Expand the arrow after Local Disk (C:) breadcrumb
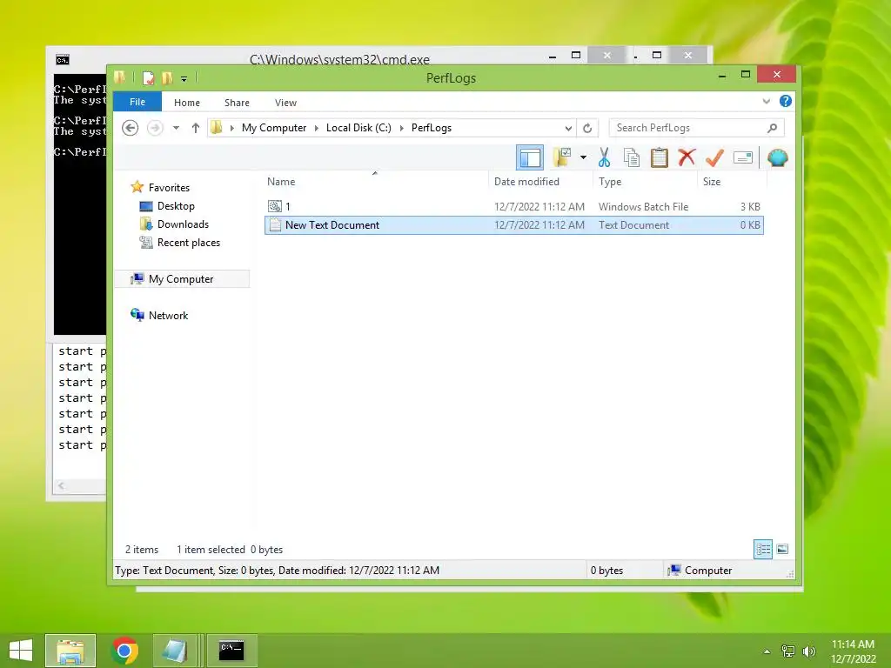Screen dimensions: 891x668 [402, 129]
